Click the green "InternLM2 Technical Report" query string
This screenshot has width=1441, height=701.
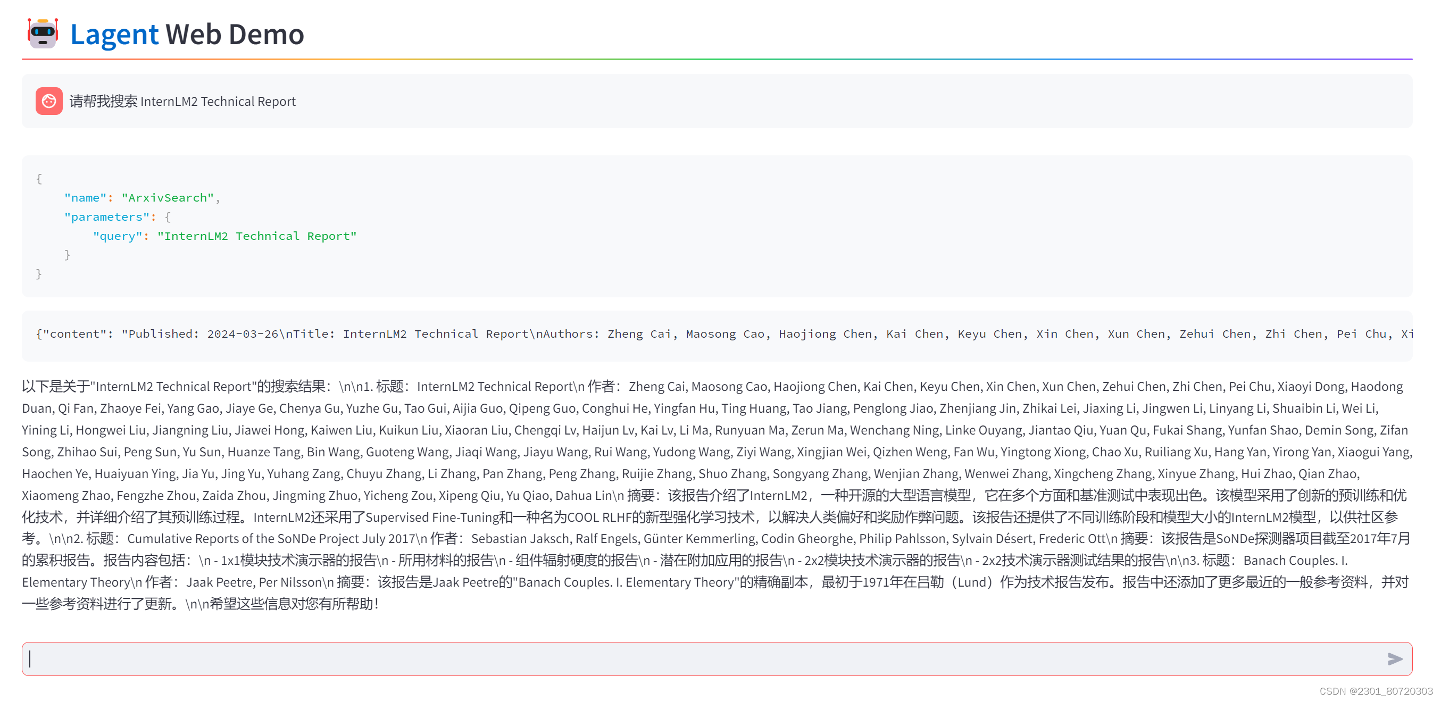point(257,236)
